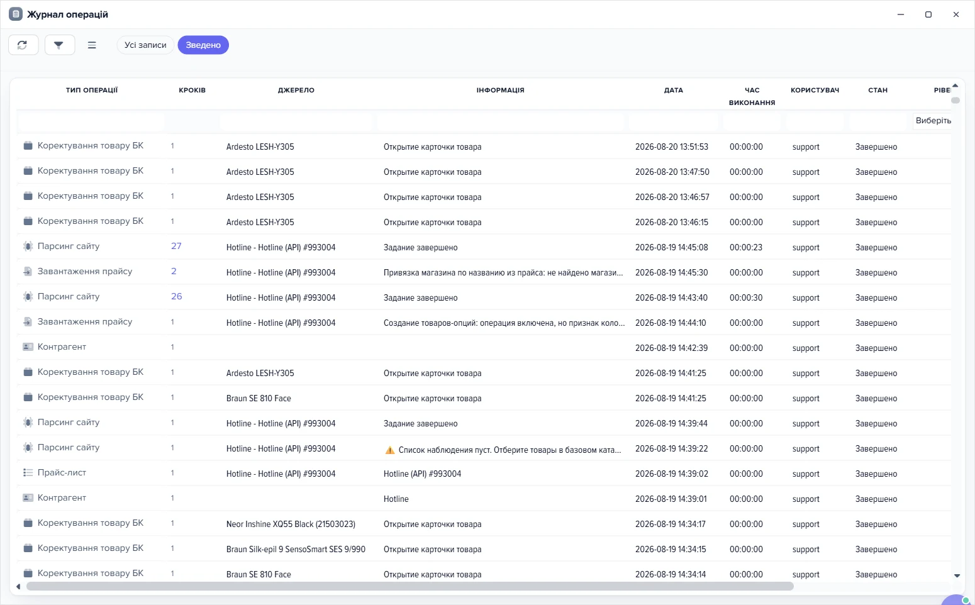Click the Hotline (API) #993004 information cell
The width and height of the screenshot is (975, 605).
[422, 474]
